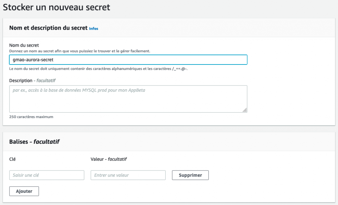Click the 'Stocker un nouveau secret' page title
The height and width of the screenshot is (205, 338).
[x=56, y=7]
